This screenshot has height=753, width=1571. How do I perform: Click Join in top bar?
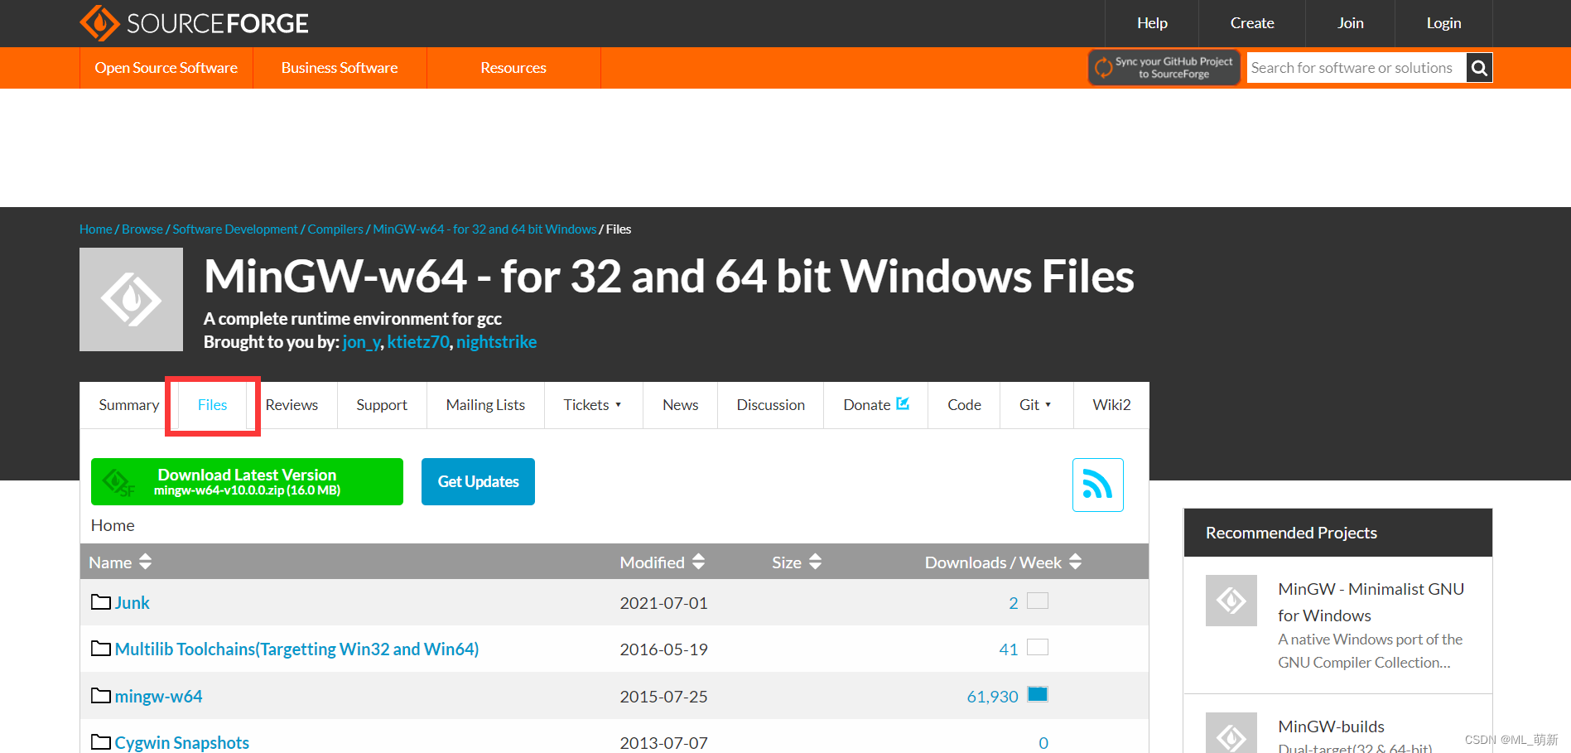1350,23
